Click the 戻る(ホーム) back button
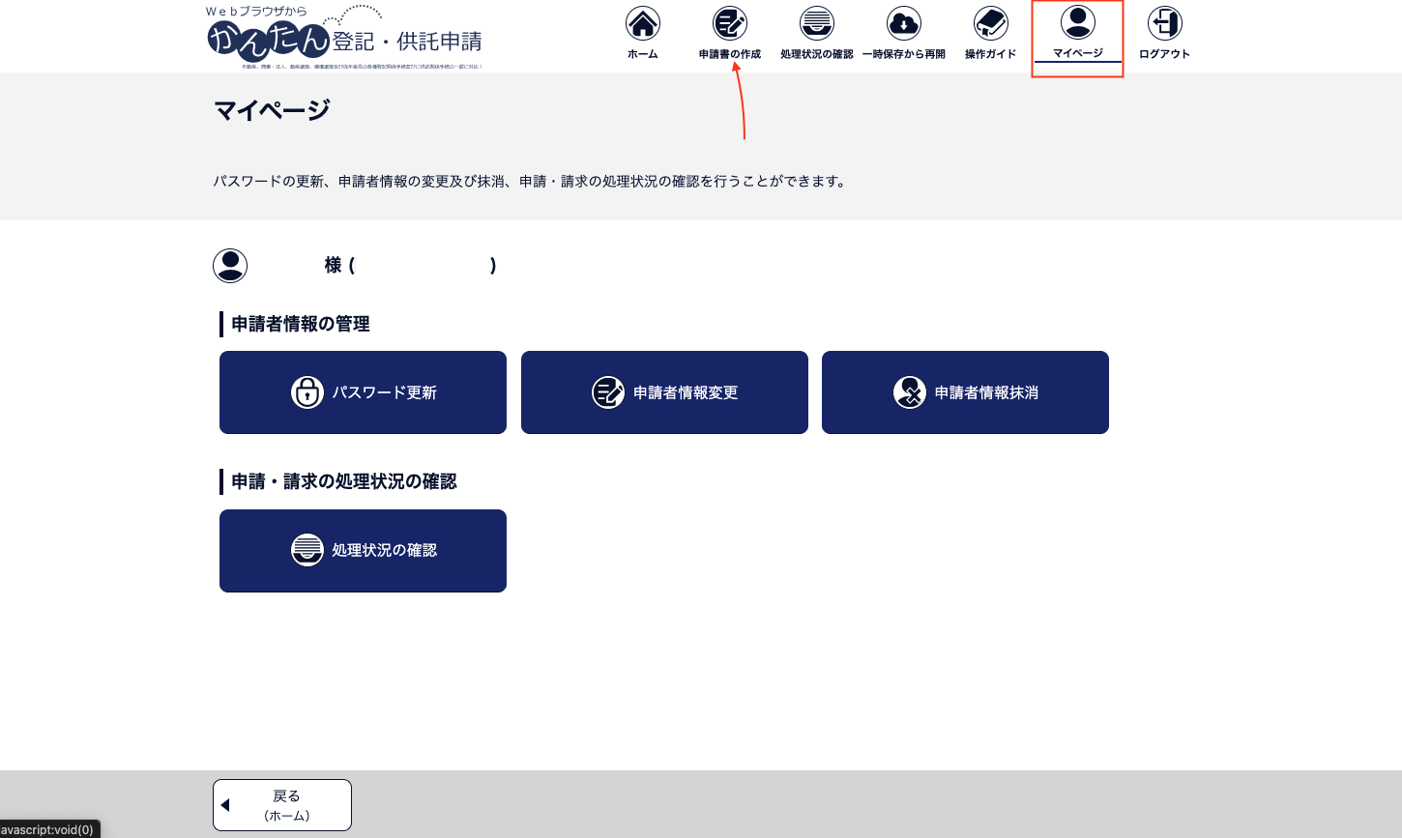The width and height of the screenshot is (1402, 838). (282, 805)
